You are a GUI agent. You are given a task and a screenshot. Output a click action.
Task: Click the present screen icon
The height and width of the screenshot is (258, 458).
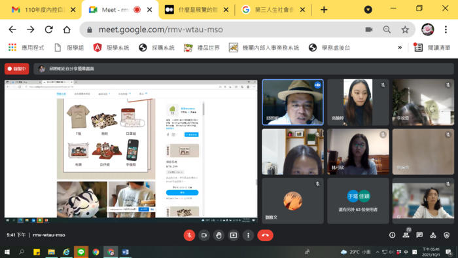tap(234, 235)
